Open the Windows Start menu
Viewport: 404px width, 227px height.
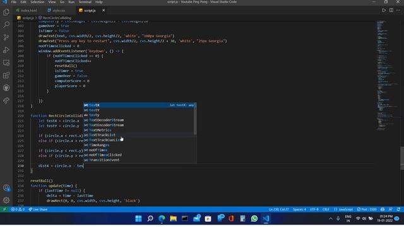click(138, 219)
